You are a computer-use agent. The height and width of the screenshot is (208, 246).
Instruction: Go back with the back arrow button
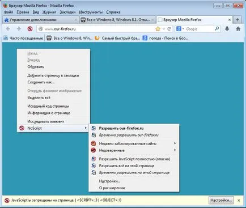[8, 29]
